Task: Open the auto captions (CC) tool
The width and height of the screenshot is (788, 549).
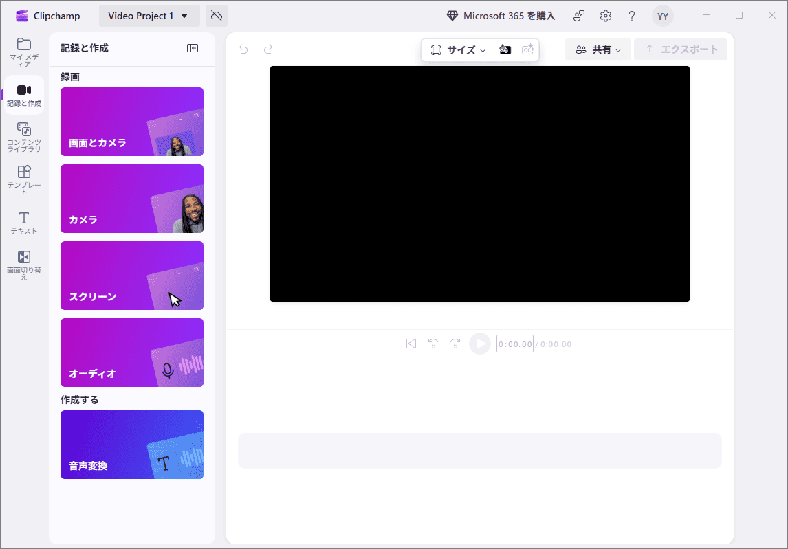Action: click(x=528, y=49)
